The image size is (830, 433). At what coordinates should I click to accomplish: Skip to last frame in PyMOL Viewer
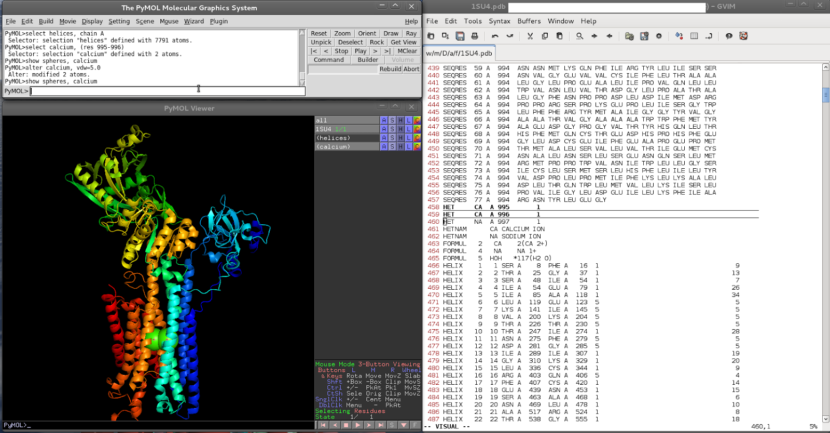(380, 425)
